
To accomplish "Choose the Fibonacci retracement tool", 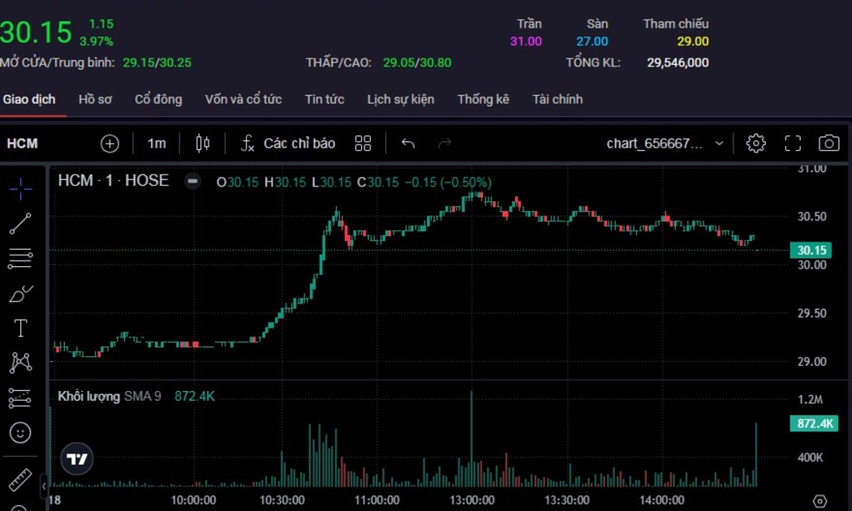I will point(21,260).
